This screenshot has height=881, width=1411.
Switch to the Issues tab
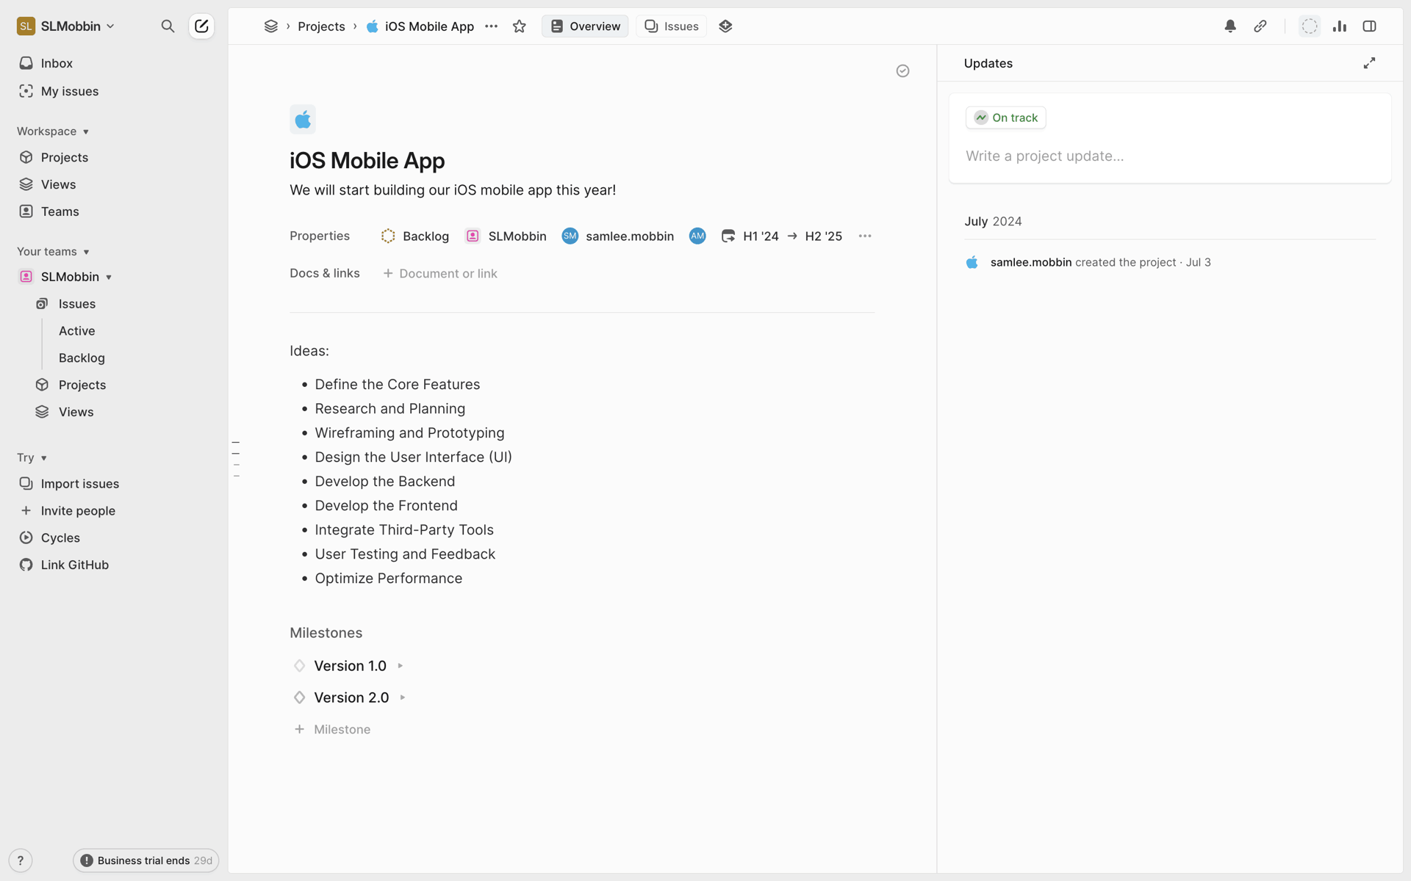point(672,26)
